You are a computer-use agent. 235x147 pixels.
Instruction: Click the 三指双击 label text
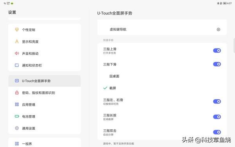(x=110, y=131)
